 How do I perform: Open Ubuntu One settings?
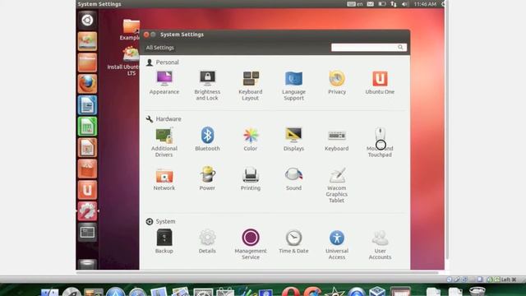pos(380,83)
